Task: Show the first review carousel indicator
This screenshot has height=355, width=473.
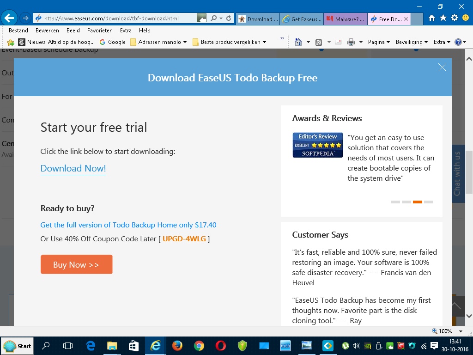Action: coord(395,202)
